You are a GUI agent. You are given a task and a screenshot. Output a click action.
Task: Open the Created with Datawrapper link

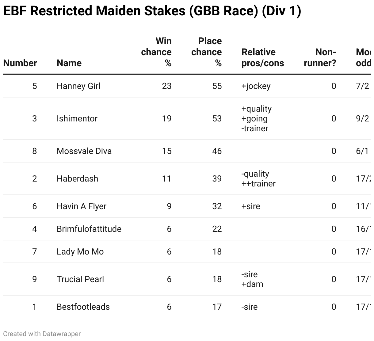[x=42, y=334]
